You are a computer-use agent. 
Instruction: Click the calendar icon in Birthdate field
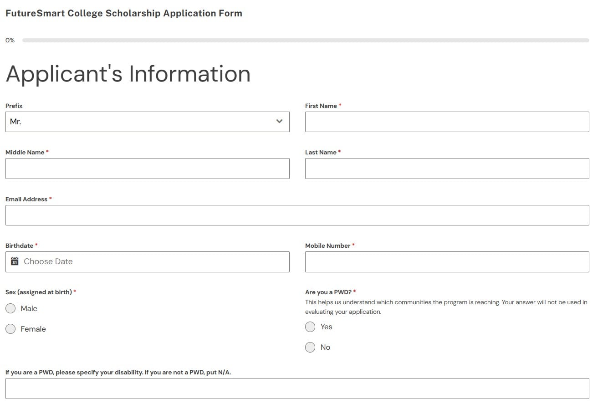(x=15, y=261)
